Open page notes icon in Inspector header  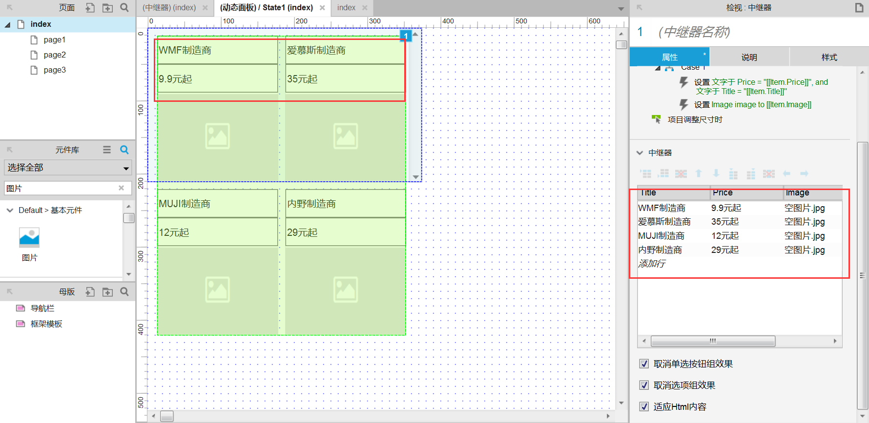click(859, 7)
